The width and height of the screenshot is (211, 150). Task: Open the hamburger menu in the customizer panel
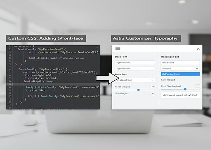click(118, 49)
